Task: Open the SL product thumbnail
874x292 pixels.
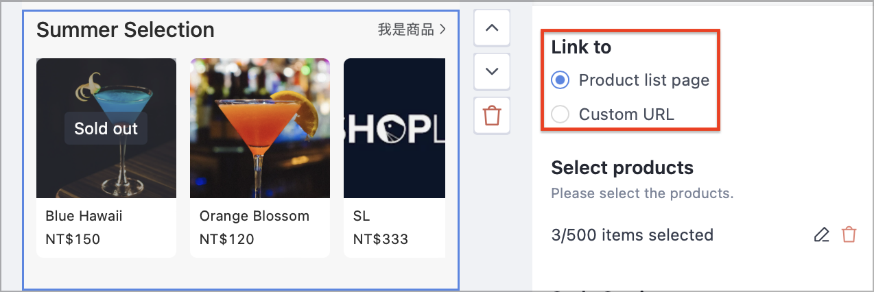Action: (394, 128)
